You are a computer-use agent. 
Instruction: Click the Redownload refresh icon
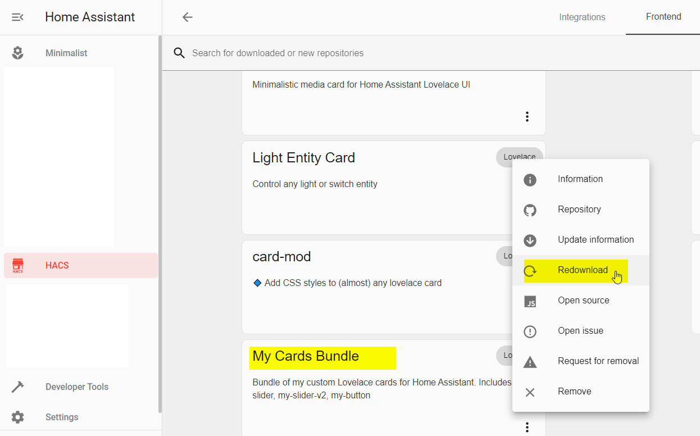click(x=530, y=271)
